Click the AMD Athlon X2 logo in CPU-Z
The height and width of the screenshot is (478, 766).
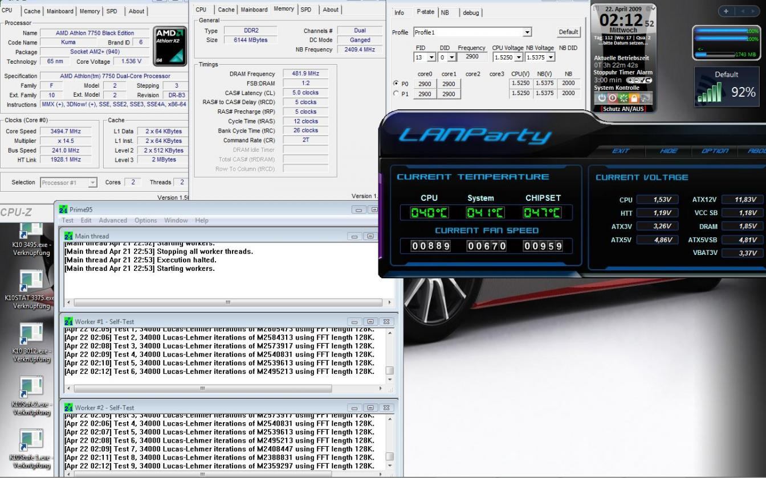pos(170,47)
